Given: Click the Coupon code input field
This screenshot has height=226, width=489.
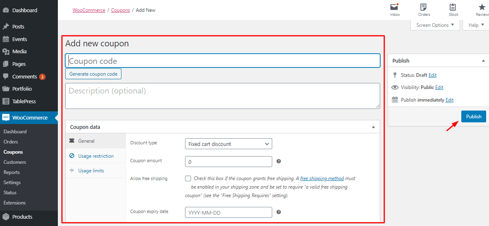Looking at the screenshot, I should tap(222, 61).
